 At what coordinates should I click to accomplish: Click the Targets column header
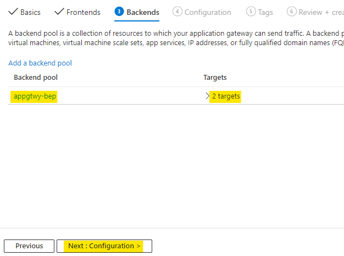click(215, 78)
